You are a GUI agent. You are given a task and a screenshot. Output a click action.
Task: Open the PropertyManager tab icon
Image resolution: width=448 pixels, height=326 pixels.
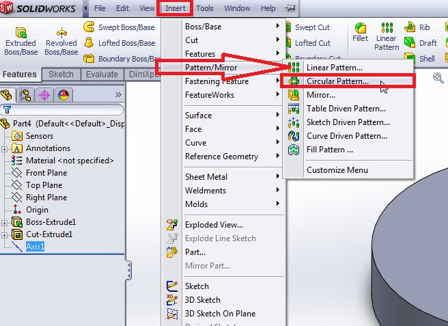(x=25, y=95)
